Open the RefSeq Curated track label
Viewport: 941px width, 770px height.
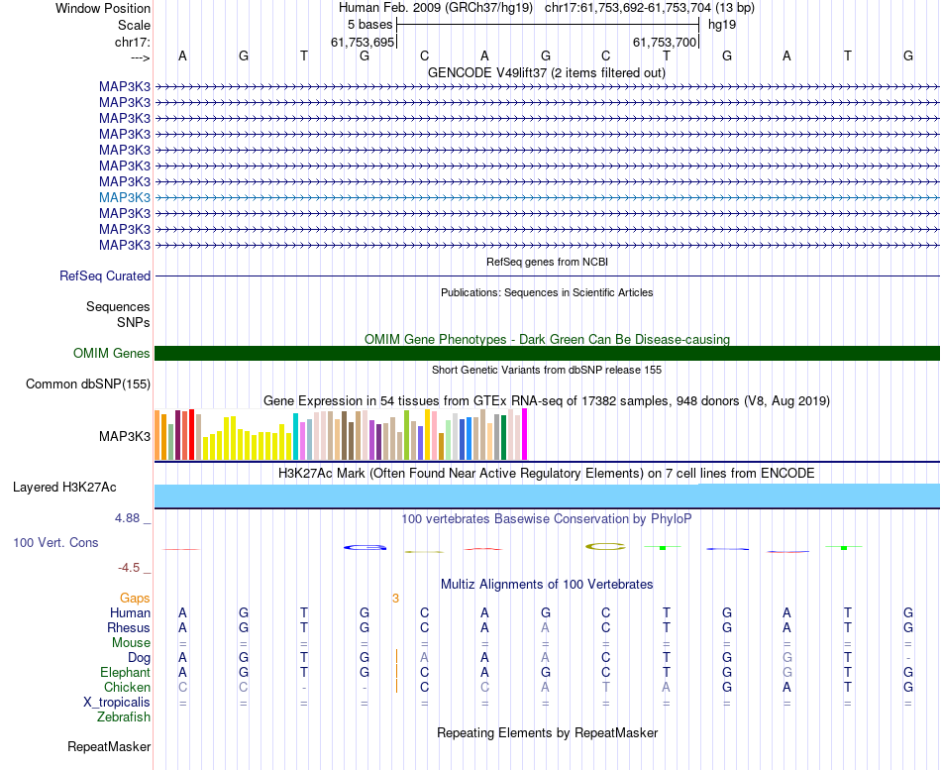click(105, 275)
